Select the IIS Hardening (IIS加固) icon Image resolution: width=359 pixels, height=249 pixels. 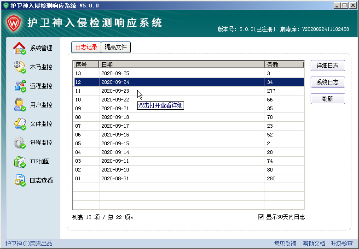[x=19, y=161]
